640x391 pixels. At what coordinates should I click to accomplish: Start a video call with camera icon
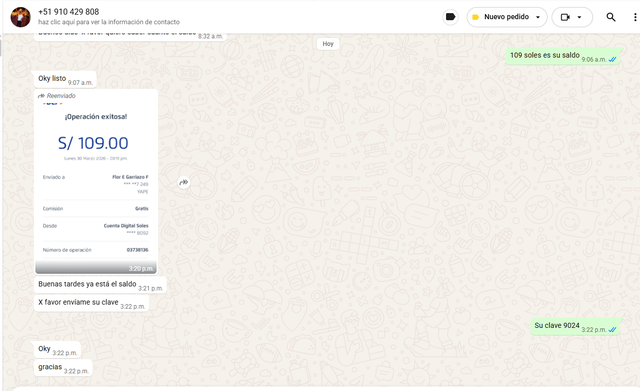click(x=565, y=17)
